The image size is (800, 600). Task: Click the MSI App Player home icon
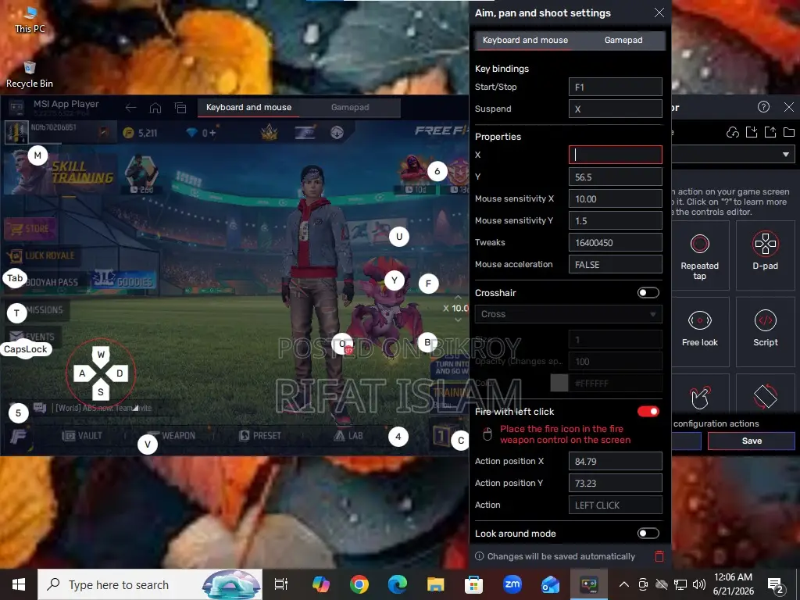click(x=155, y=108)
